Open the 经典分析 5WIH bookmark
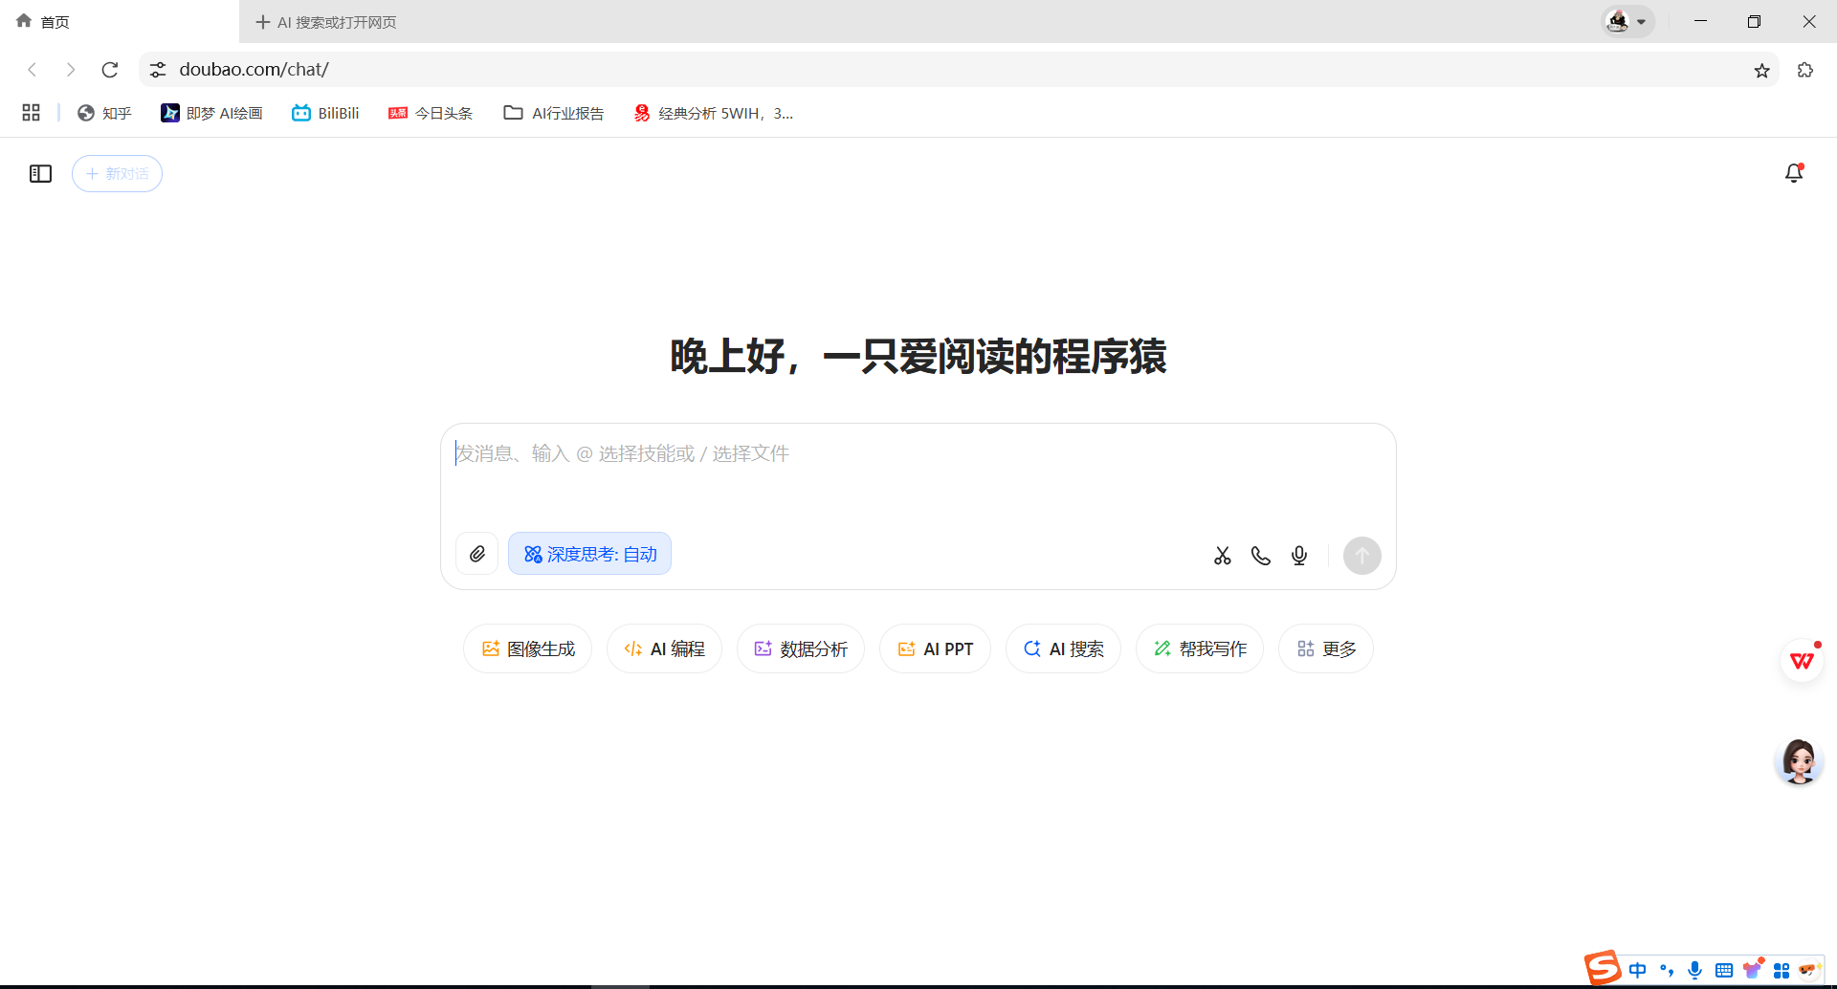1837x989 pixels. coord(714,113)
